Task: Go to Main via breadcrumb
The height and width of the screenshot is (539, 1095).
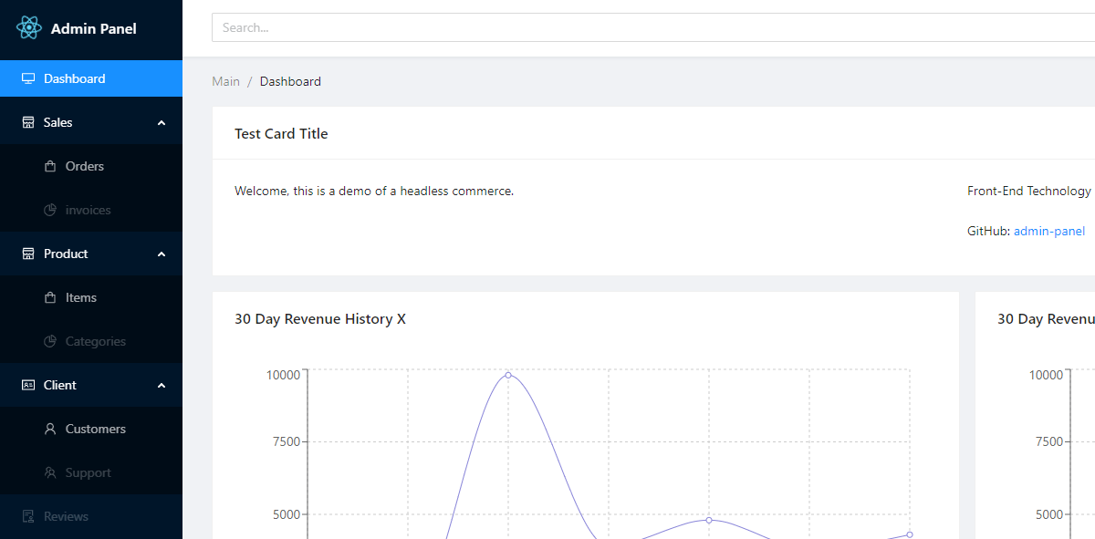Action: pos(225,81)
